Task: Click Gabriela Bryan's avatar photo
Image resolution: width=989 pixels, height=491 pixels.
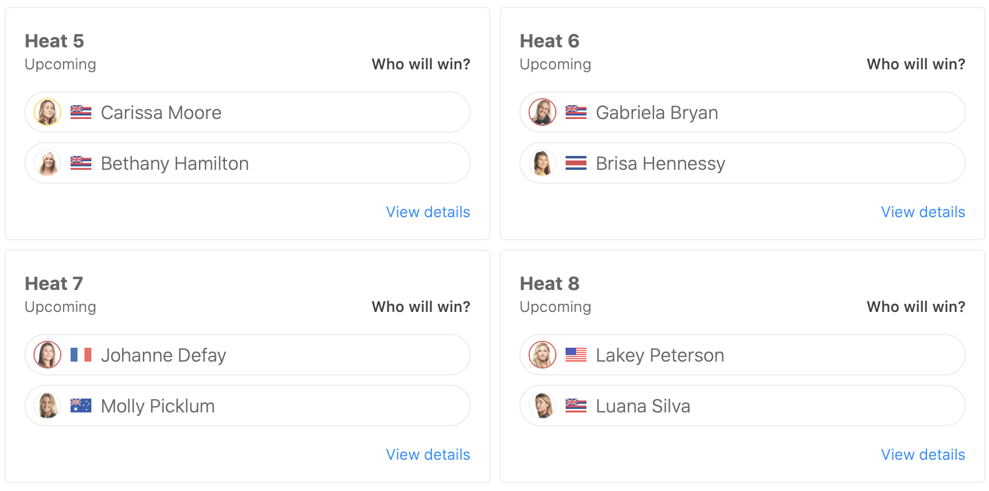Action: [543, 112]
